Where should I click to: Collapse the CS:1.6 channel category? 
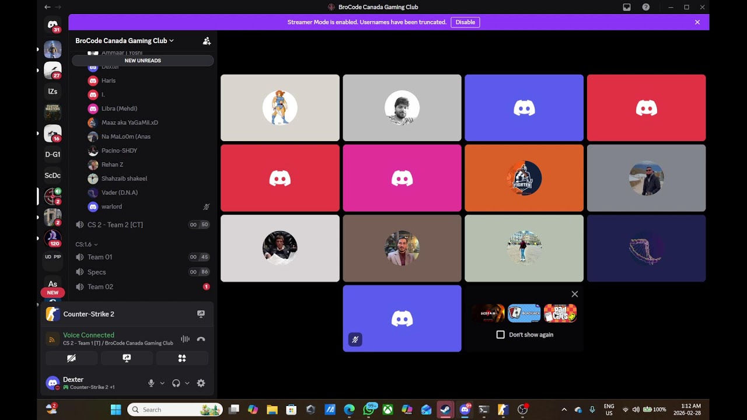click(86, 244)
